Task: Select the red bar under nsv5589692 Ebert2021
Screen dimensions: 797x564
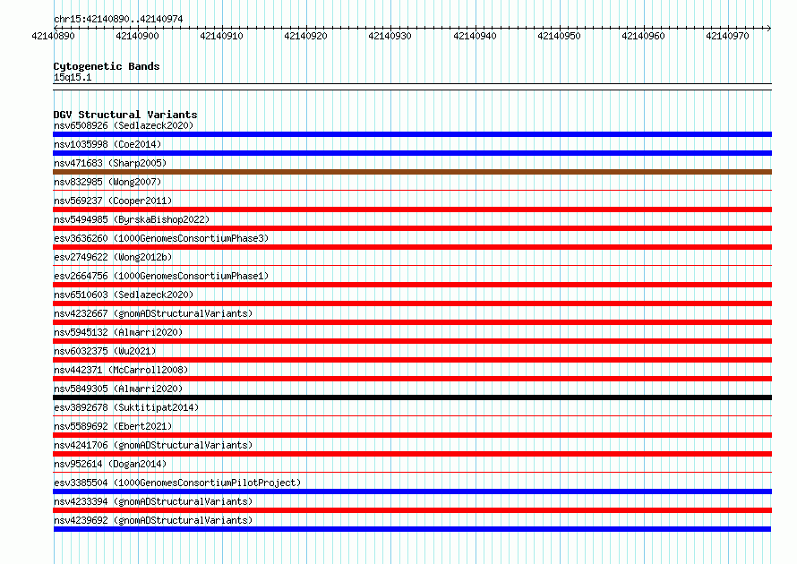Action: coord(412,435)
